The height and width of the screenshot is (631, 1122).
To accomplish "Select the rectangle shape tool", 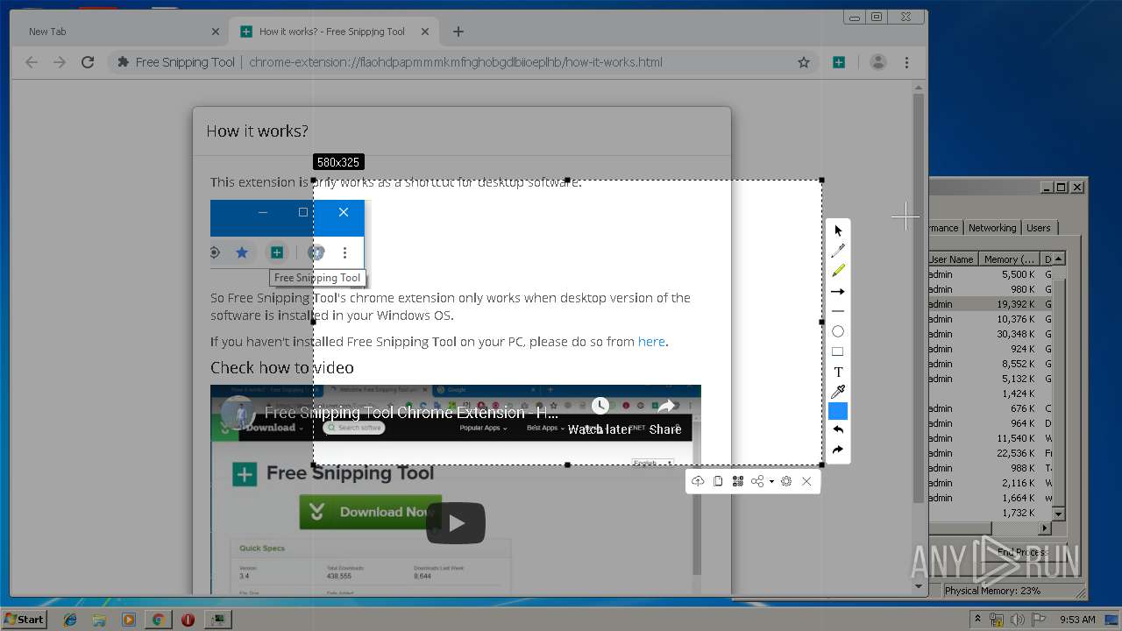I will (x=838, y=351).
